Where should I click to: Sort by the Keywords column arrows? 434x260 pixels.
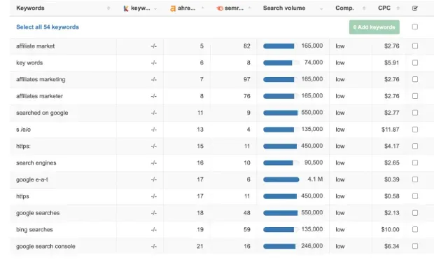108,8
